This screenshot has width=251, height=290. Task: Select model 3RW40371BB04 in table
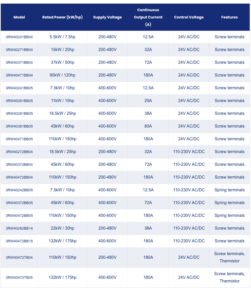[19, 62]
